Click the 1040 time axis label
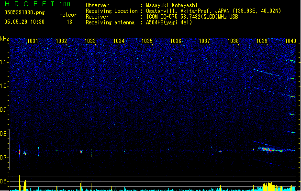This screenshot has width=301, height=191. coord(290,41)
